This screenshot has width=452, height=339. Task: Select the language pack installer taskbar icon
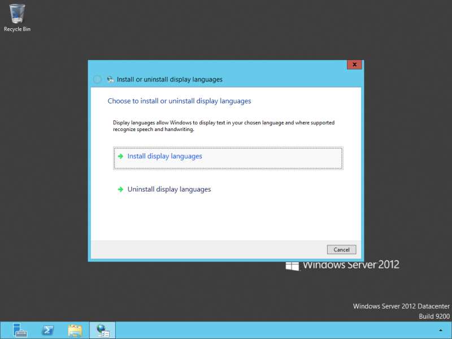point(103,331)
